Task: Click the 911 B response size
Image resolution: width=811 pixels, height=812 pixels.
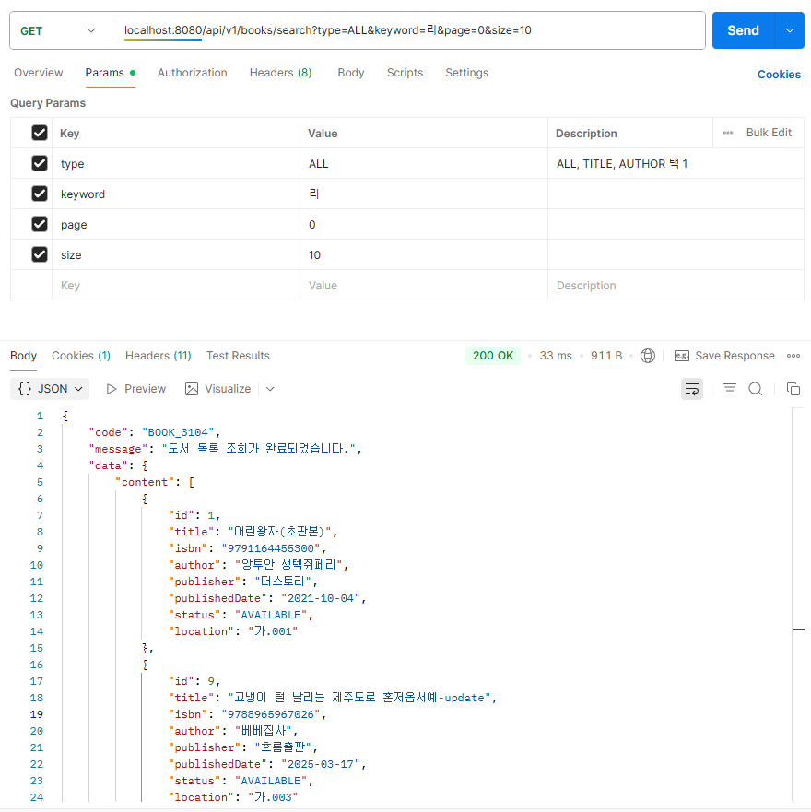Action: click(605, 356)
